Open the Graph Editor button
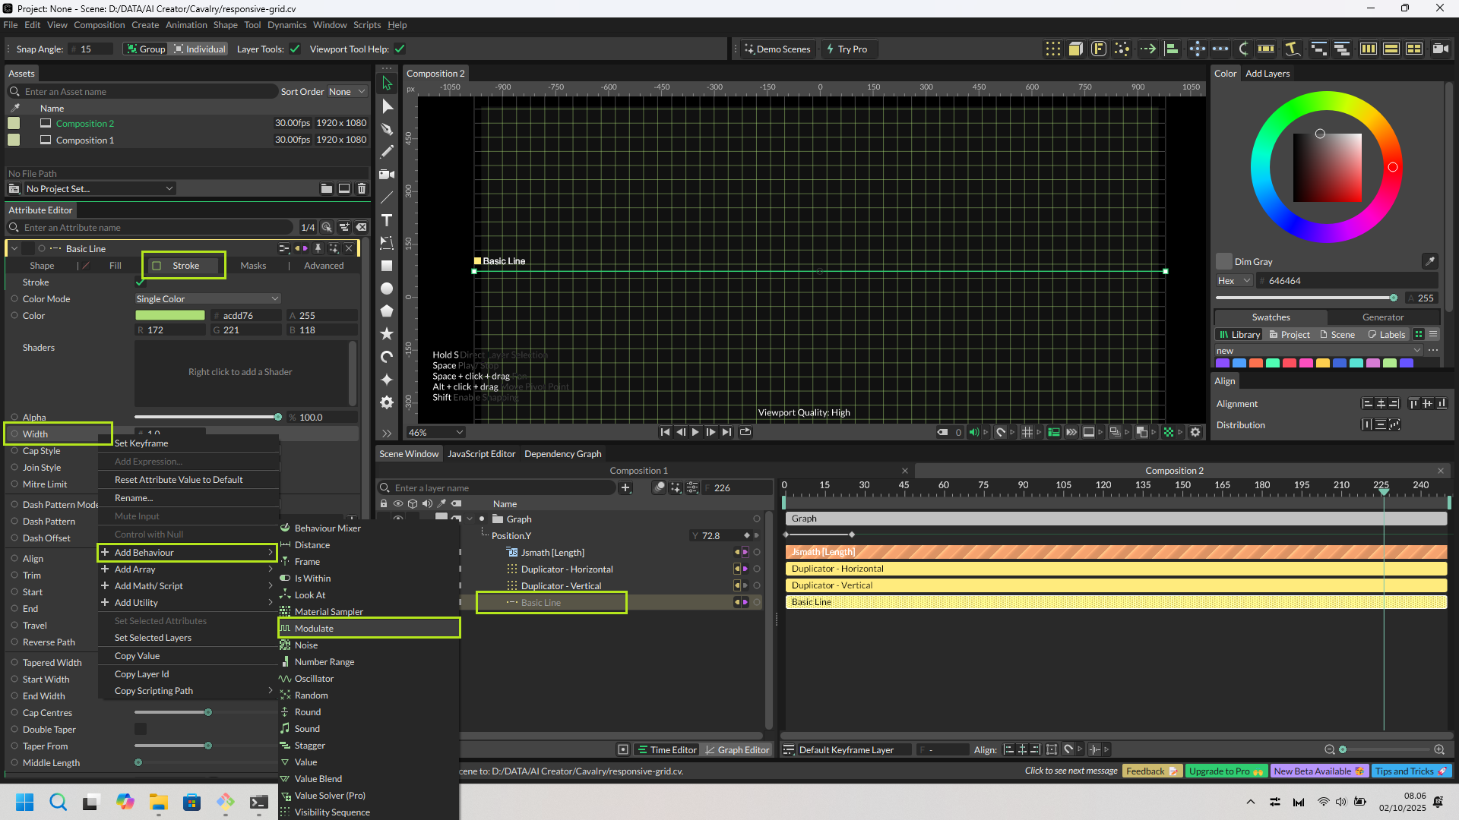 [736, 750]
